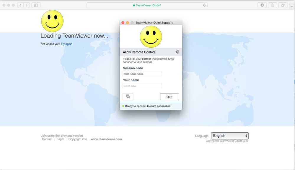The image size is (295, 170).
Task: Click TeamViewer QuickSupport window title
Action: click(x=154, y=23)
